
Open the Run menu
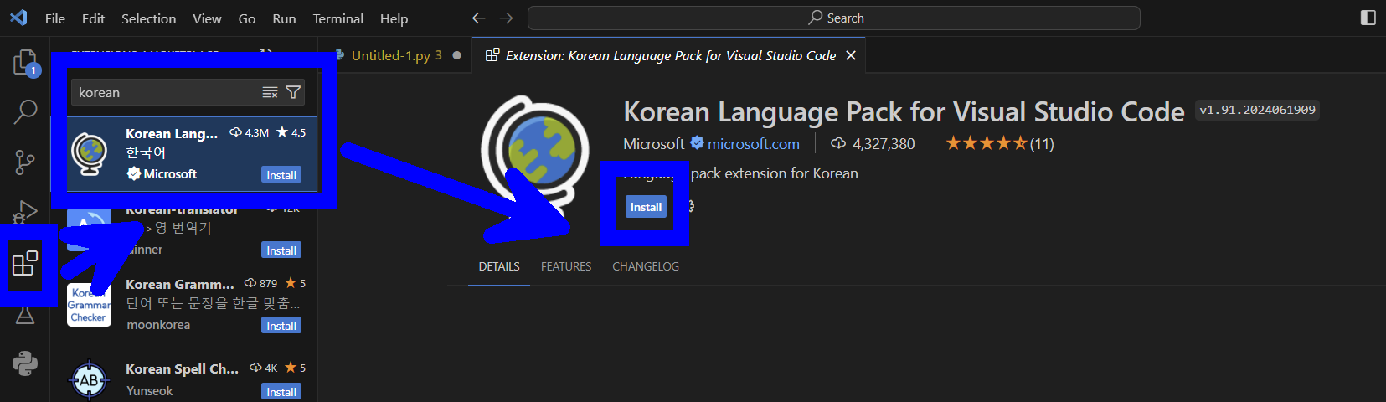click(284, 18)
